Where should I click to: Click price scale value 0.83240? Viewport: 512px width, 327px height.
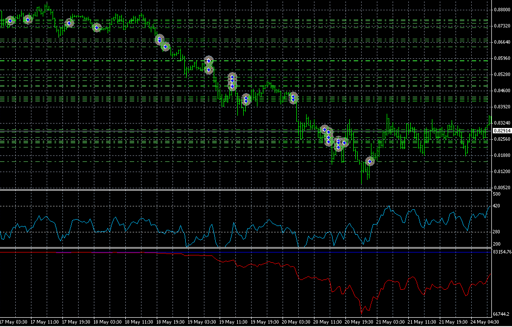click(x=502, y=123)
